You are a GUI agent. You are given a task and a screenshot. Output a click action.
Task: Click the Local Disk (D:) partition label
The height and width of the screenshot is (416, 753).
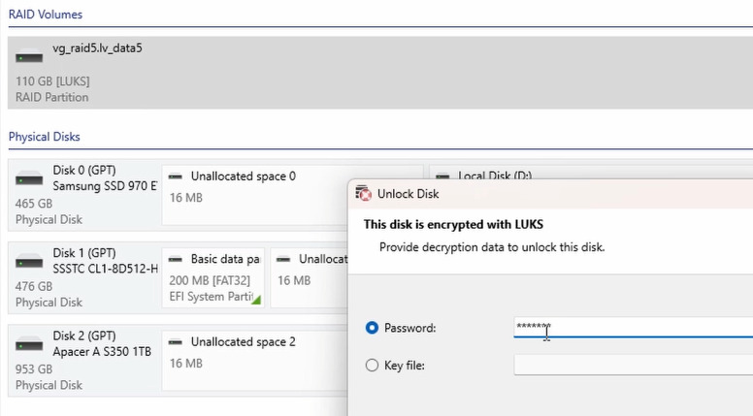click(495, 176)
